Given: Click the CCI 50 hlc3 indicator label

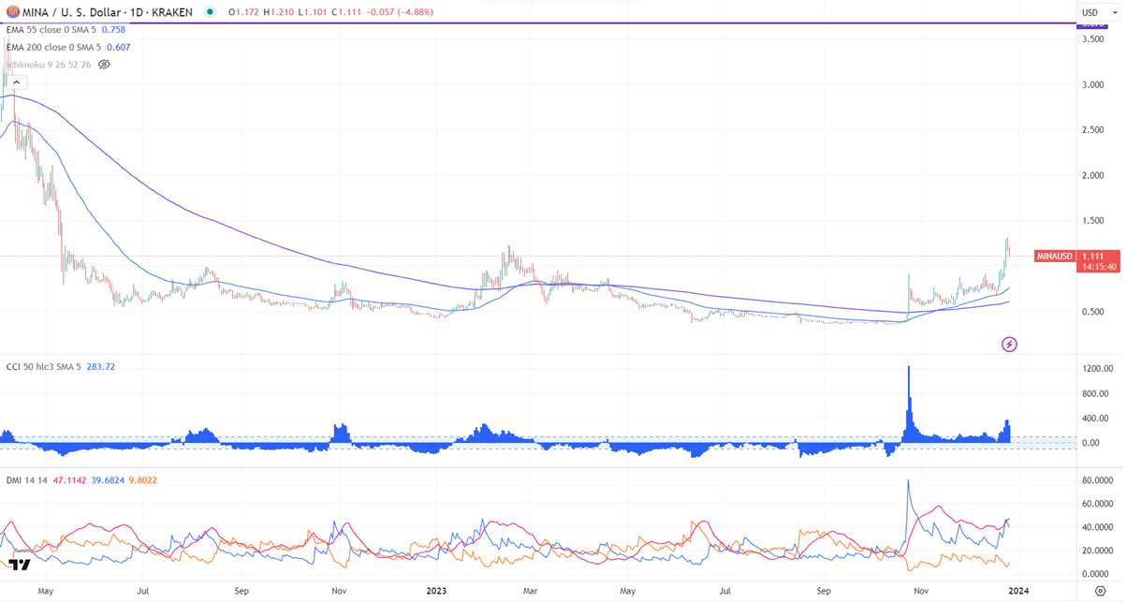Looking at the screenshot, I should [46, 366].
